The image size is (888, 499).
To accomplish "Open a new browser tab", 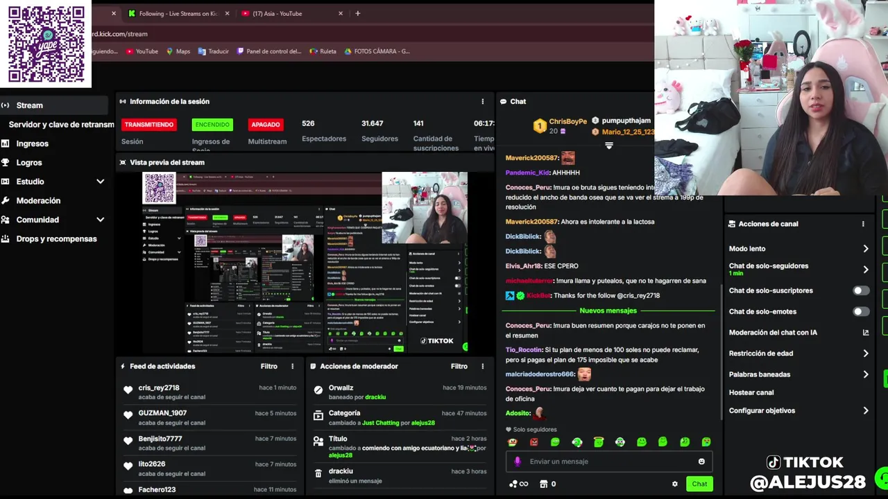I will coord(357,13).
